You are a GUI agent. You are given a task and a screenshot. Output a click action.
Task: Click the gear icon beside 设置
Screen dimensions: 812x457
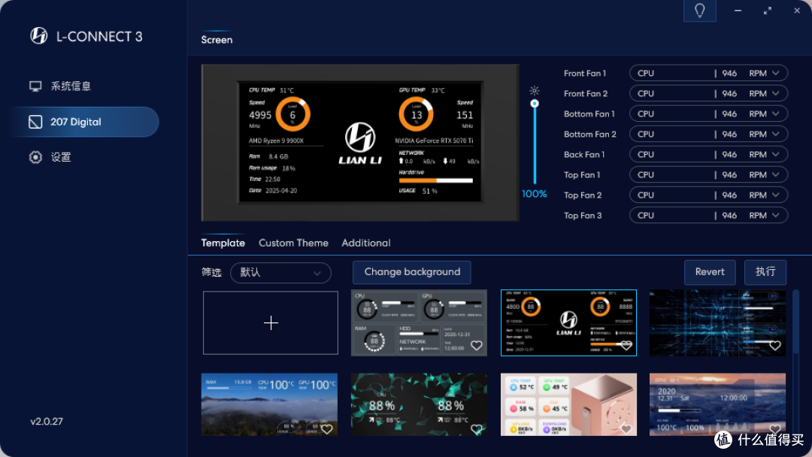click(35, 157)
